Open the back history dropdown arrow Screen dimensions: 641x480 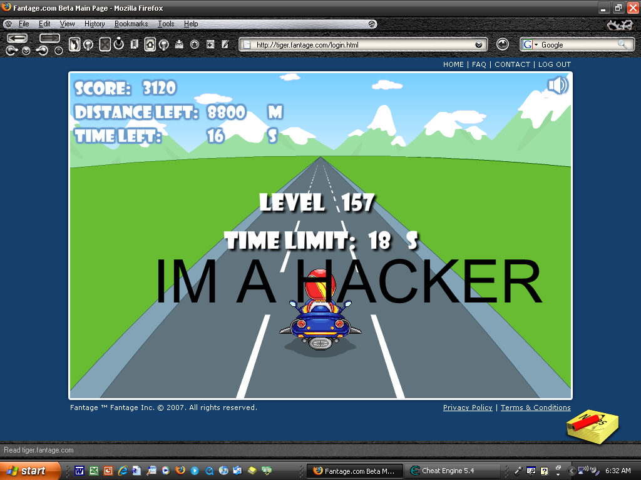[26, 51]
